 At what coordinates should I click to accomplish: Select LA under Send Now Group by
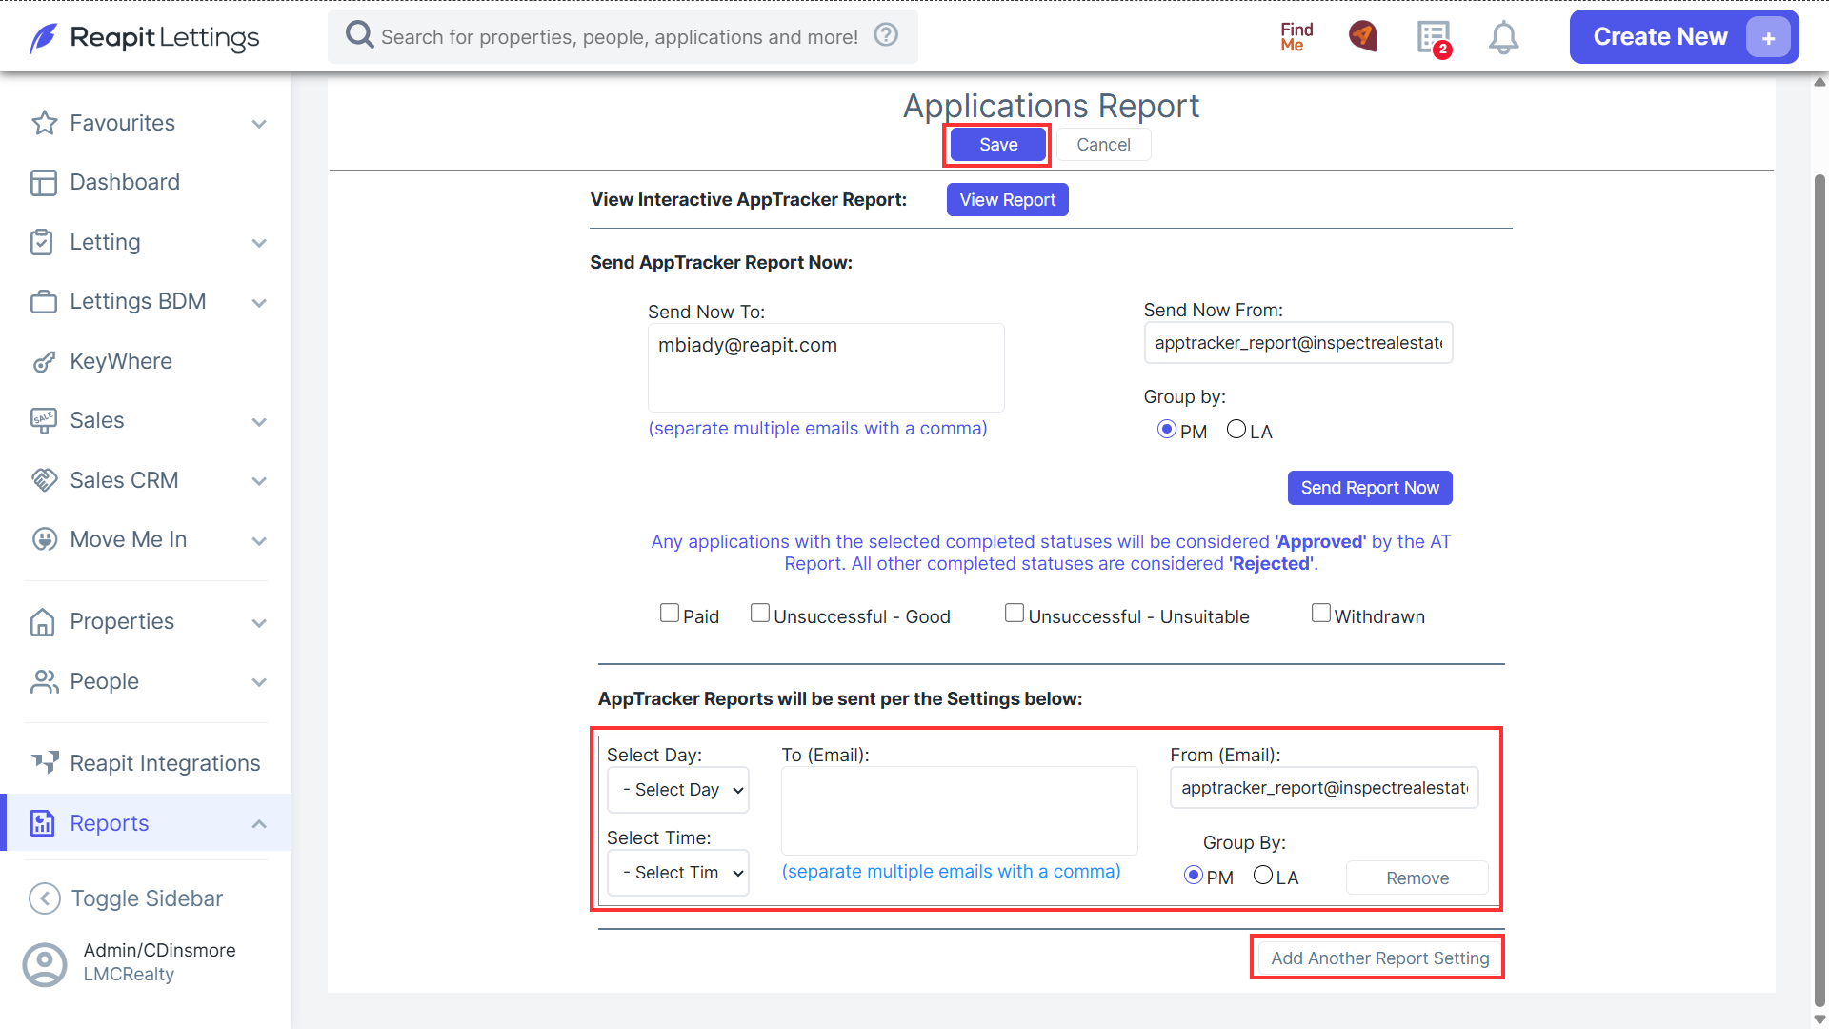1236,430
